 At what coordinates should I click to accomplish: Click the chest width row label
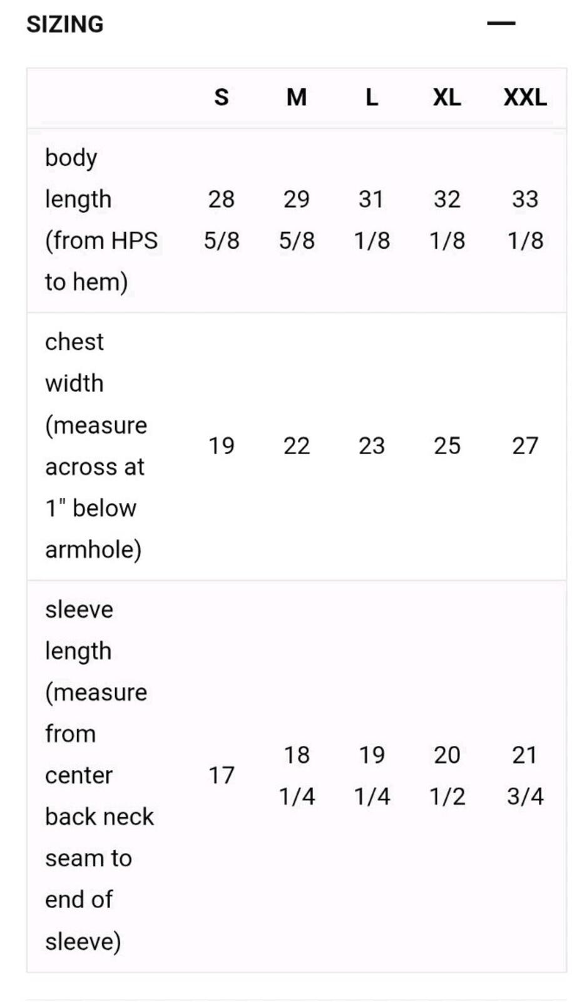[x=96, y=446]
